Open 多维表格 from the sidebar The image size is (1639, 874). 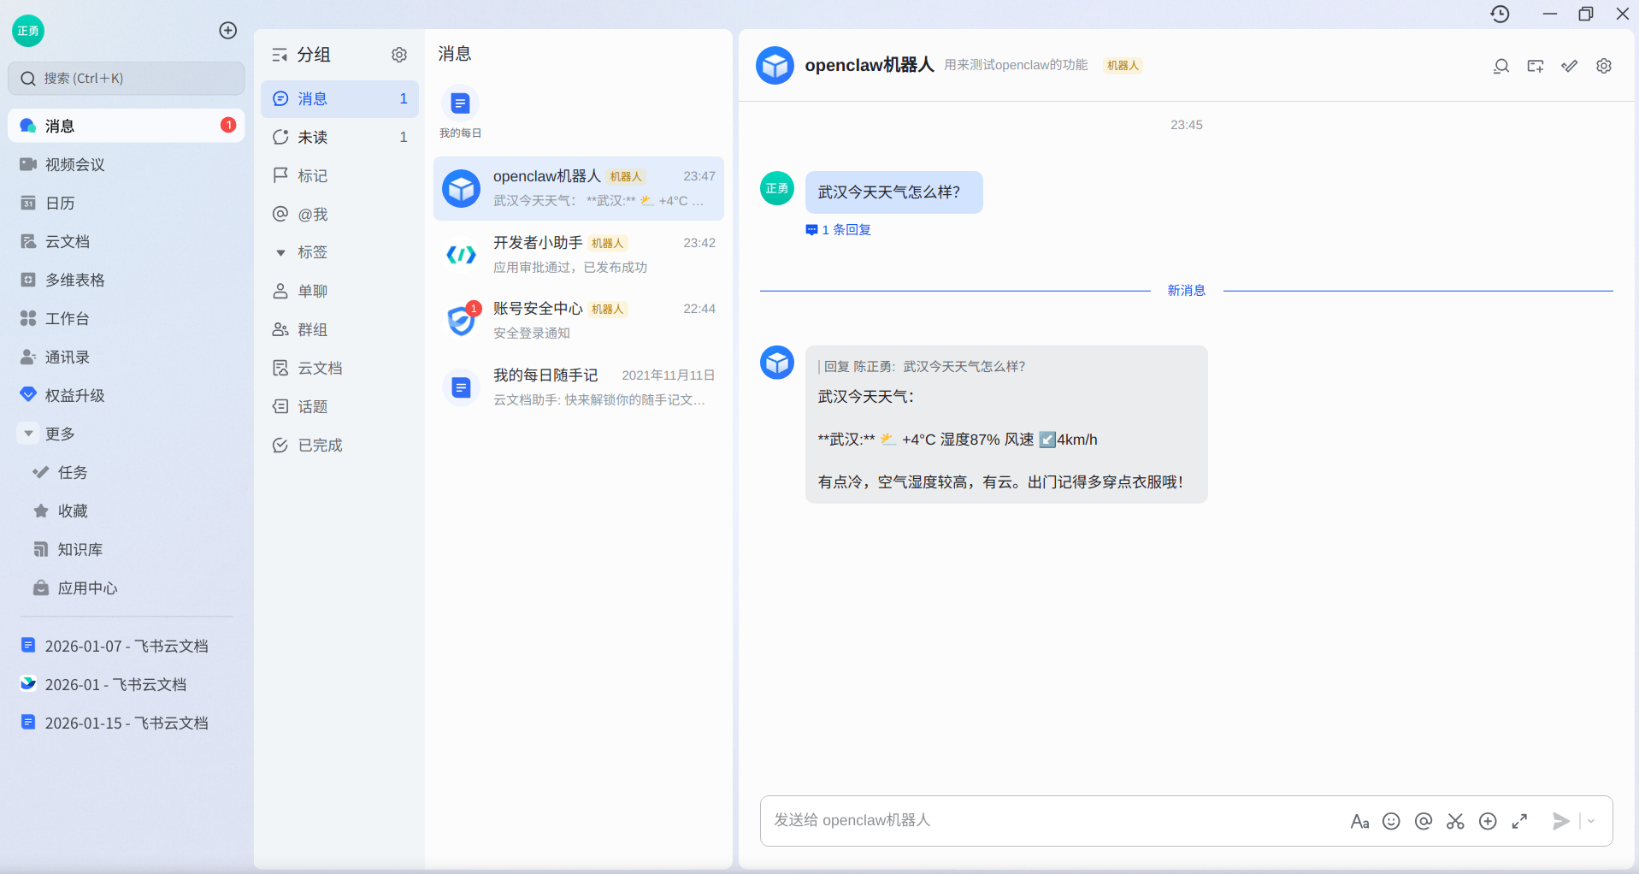74,280
